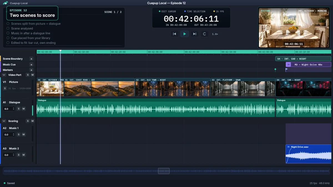Select the Night Drive.wav audio clip

coord(308,154)
